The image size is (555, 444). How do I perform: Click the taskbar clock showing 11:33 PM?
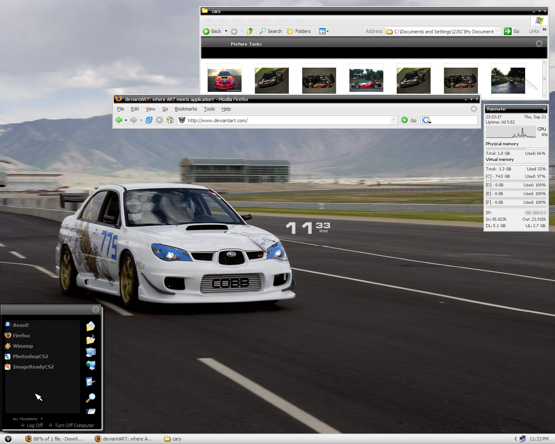[x=539, y=439]
